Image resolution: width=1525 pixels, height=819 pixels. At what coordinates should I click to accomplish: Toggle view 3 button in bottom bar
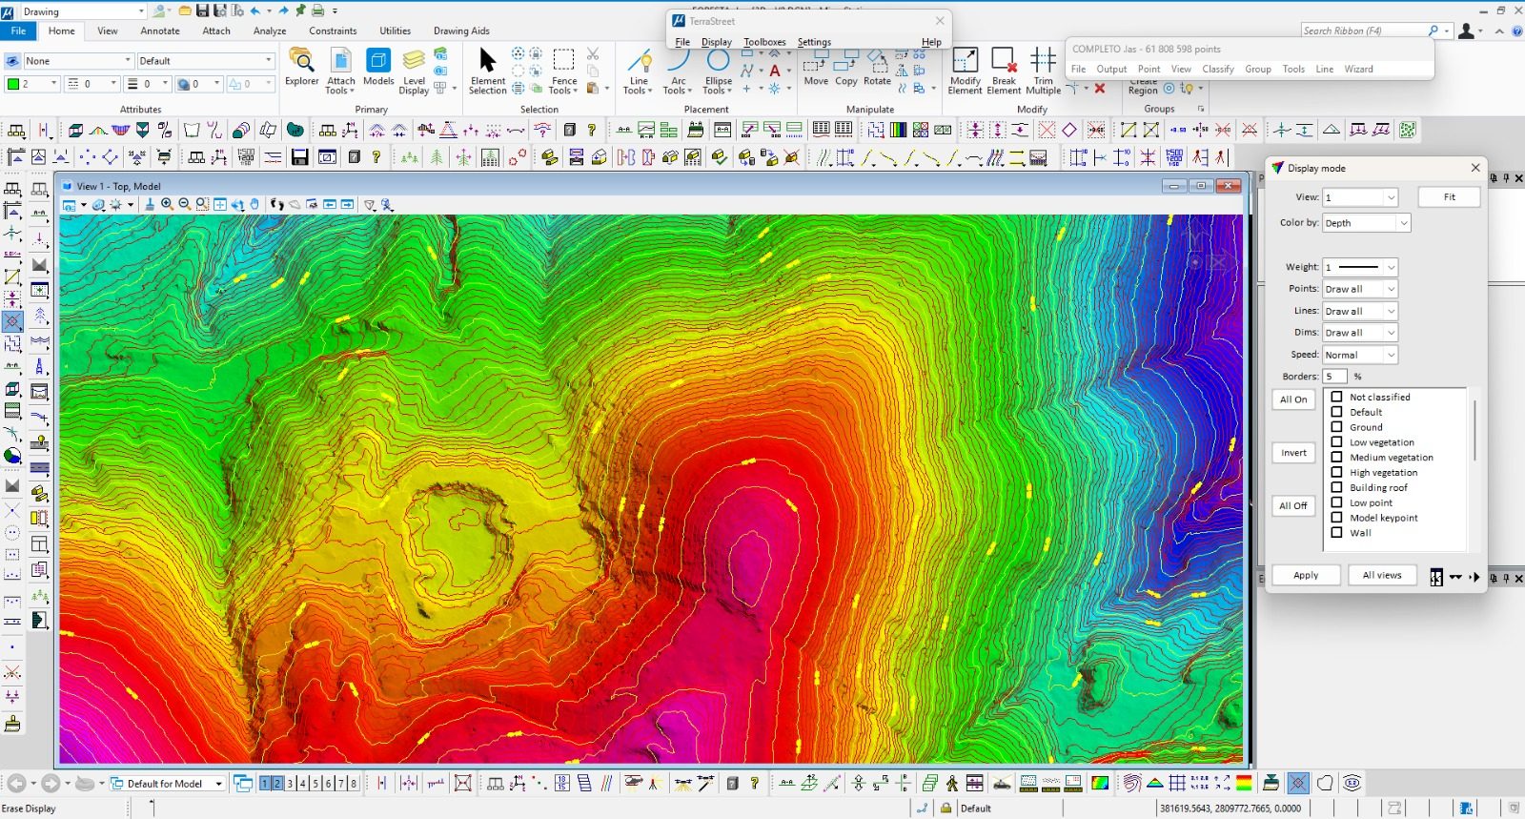(x=290, y=784)
